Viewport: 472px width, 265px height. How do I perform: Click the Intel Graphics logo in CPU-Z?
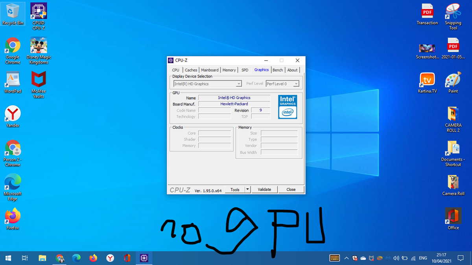[x=288, y=107]
